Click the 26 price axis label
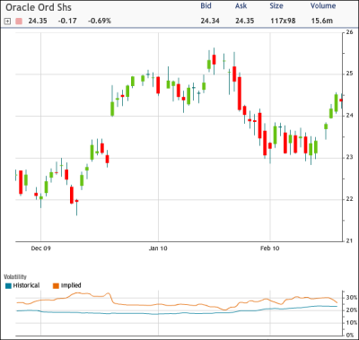 pos(349,32)
